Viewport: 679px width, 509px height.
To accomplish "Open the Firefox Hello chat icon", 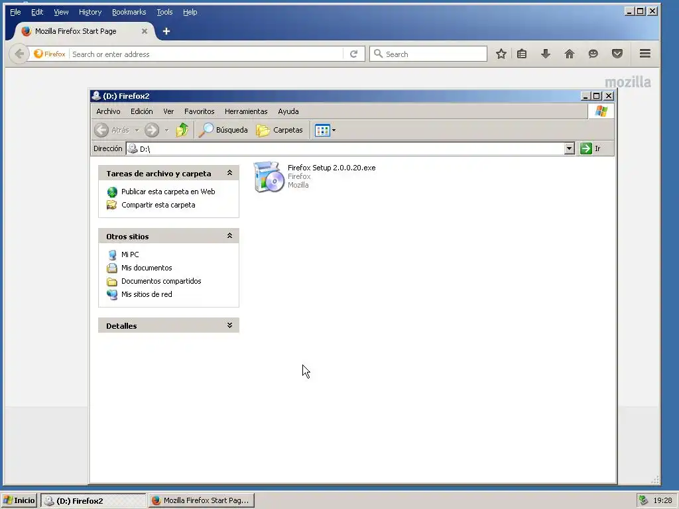I will 593,54.
